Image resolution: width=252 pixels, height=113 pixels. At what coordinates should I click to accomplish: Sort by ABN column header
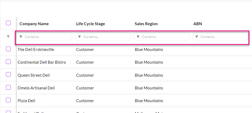198,24
